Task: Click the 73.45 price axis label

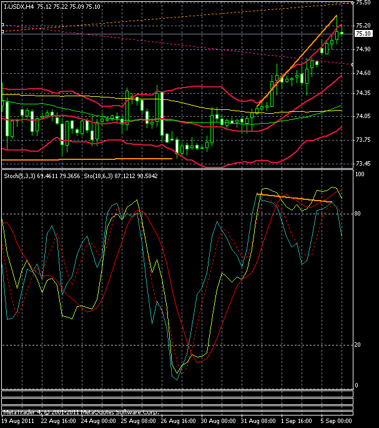Action: pyautogui.click(x=363, y=164)
